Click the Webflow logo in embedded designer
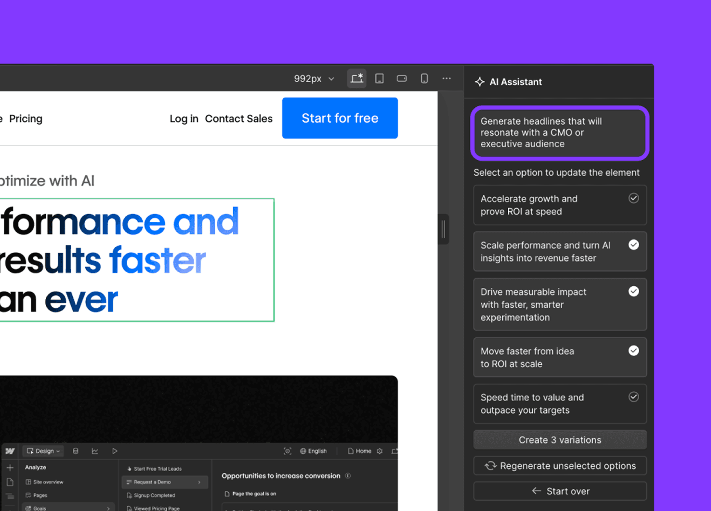This screenshot has width=711, height=511. 10,451
